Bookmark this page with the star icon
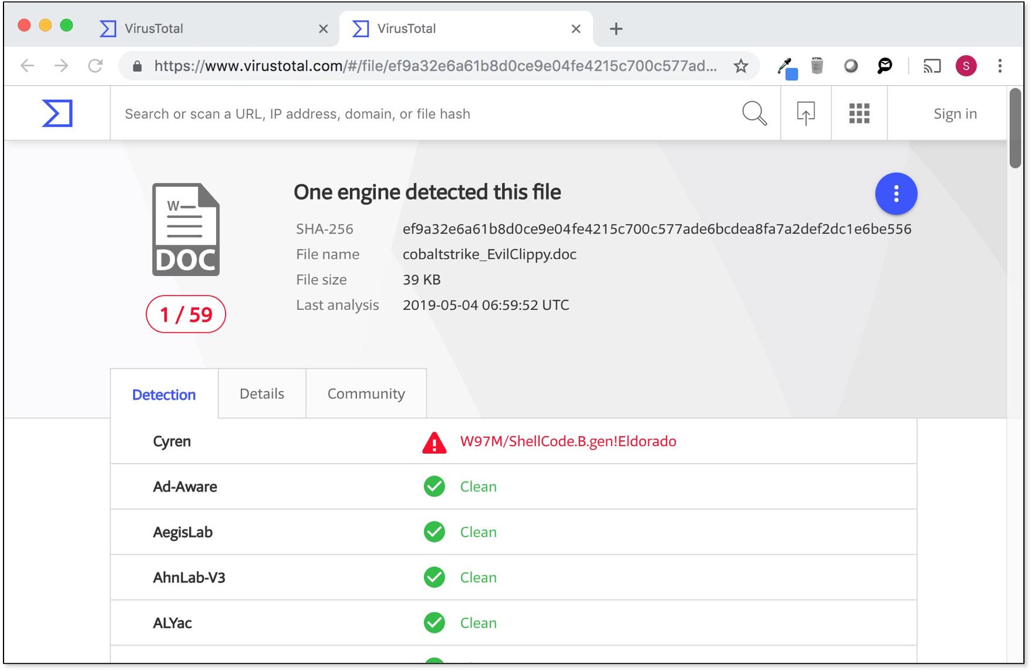Screen dimensions: 1031x671 pyautogui.click(x=741, y=66)
